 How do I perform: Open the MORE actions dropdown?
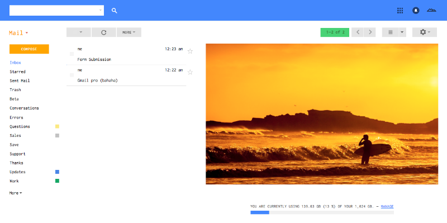pos(129,32)
